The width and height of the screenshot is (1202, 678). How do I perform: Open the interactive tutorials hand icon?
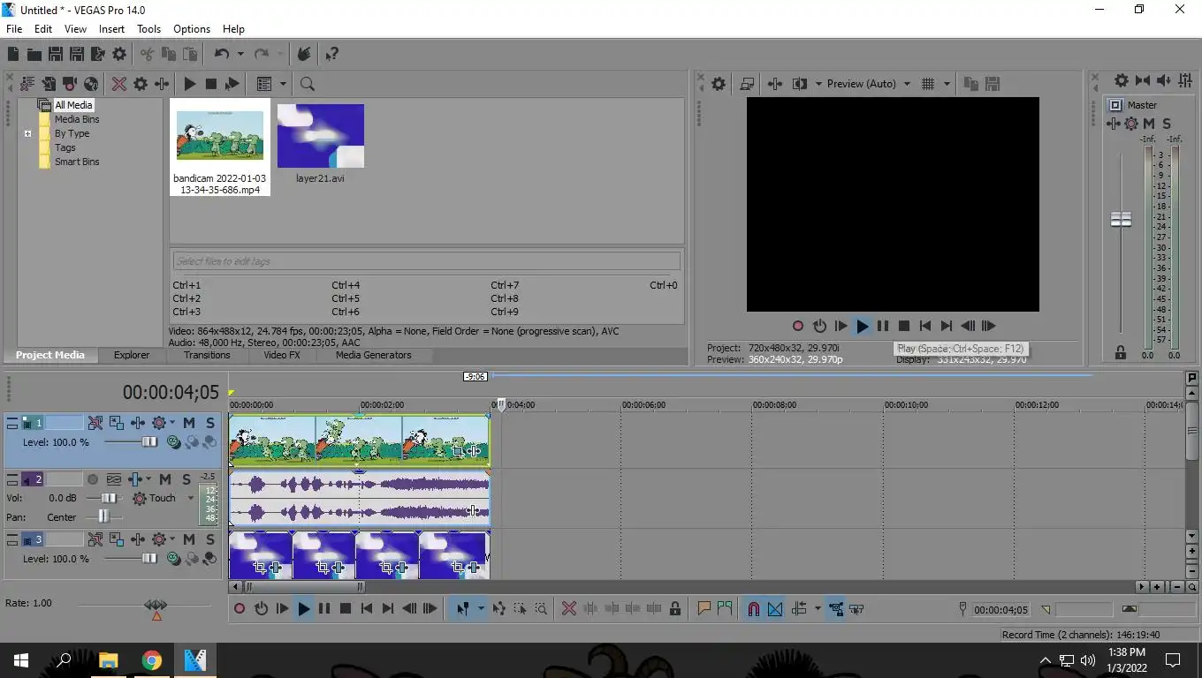click(x=303, y=54)
